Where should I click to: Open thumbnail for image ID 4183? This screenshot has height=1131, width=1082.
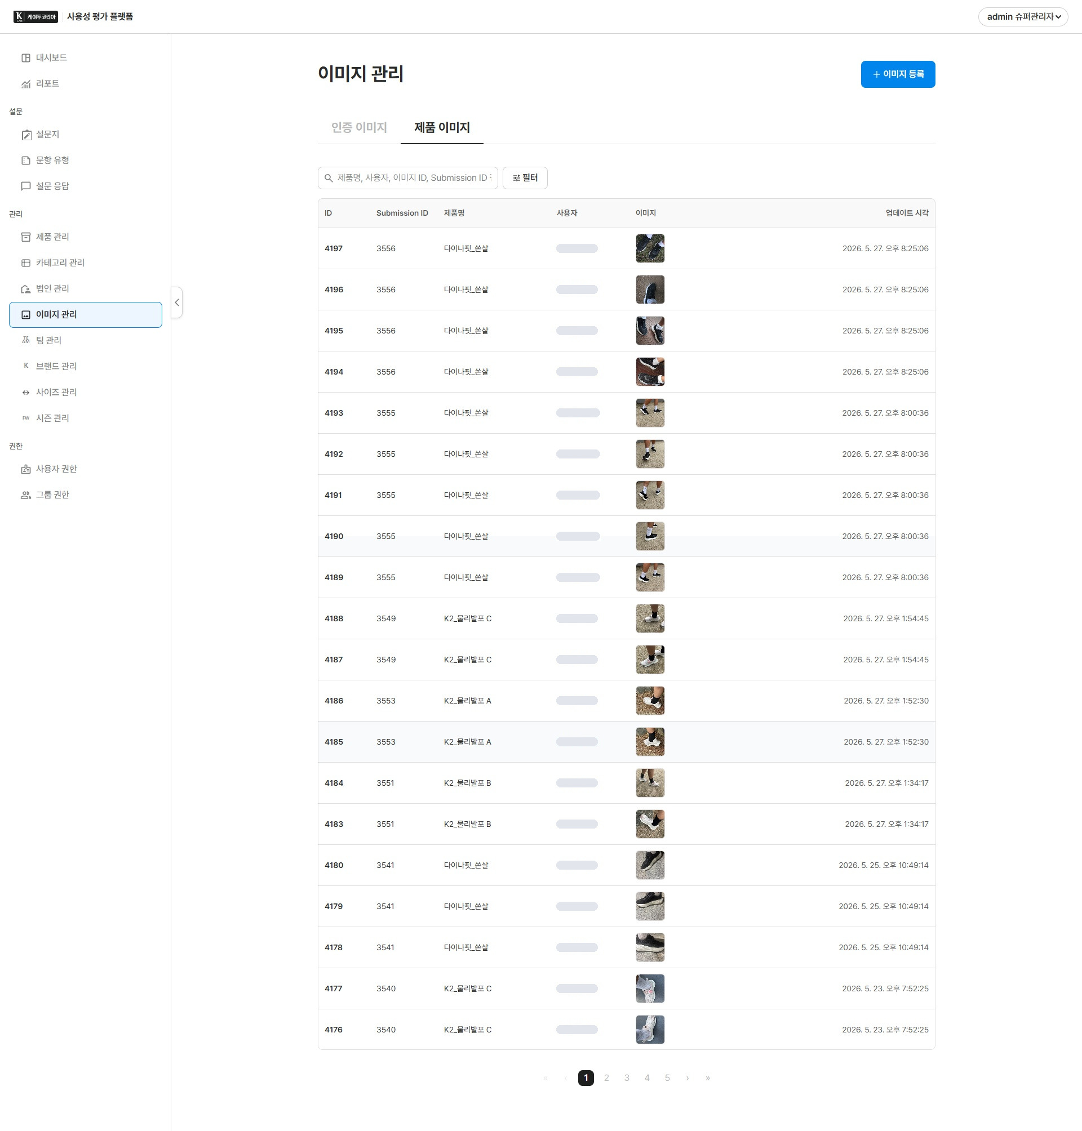(650, 824)
